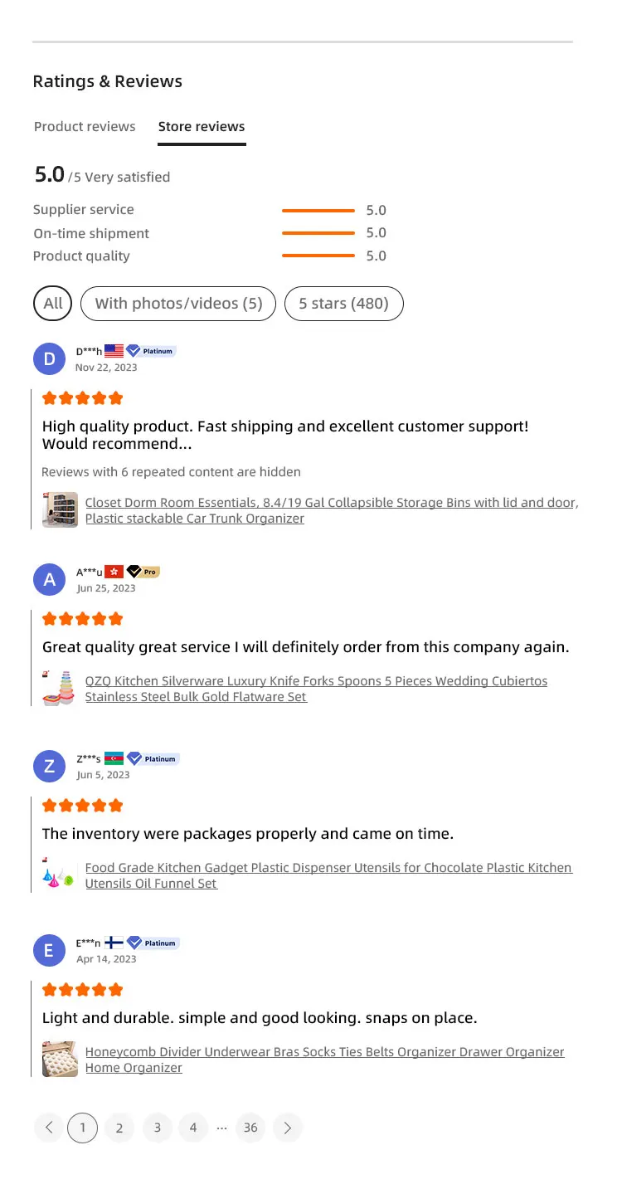Click the D avatar icon of reviewer D***h

(49, 358)
